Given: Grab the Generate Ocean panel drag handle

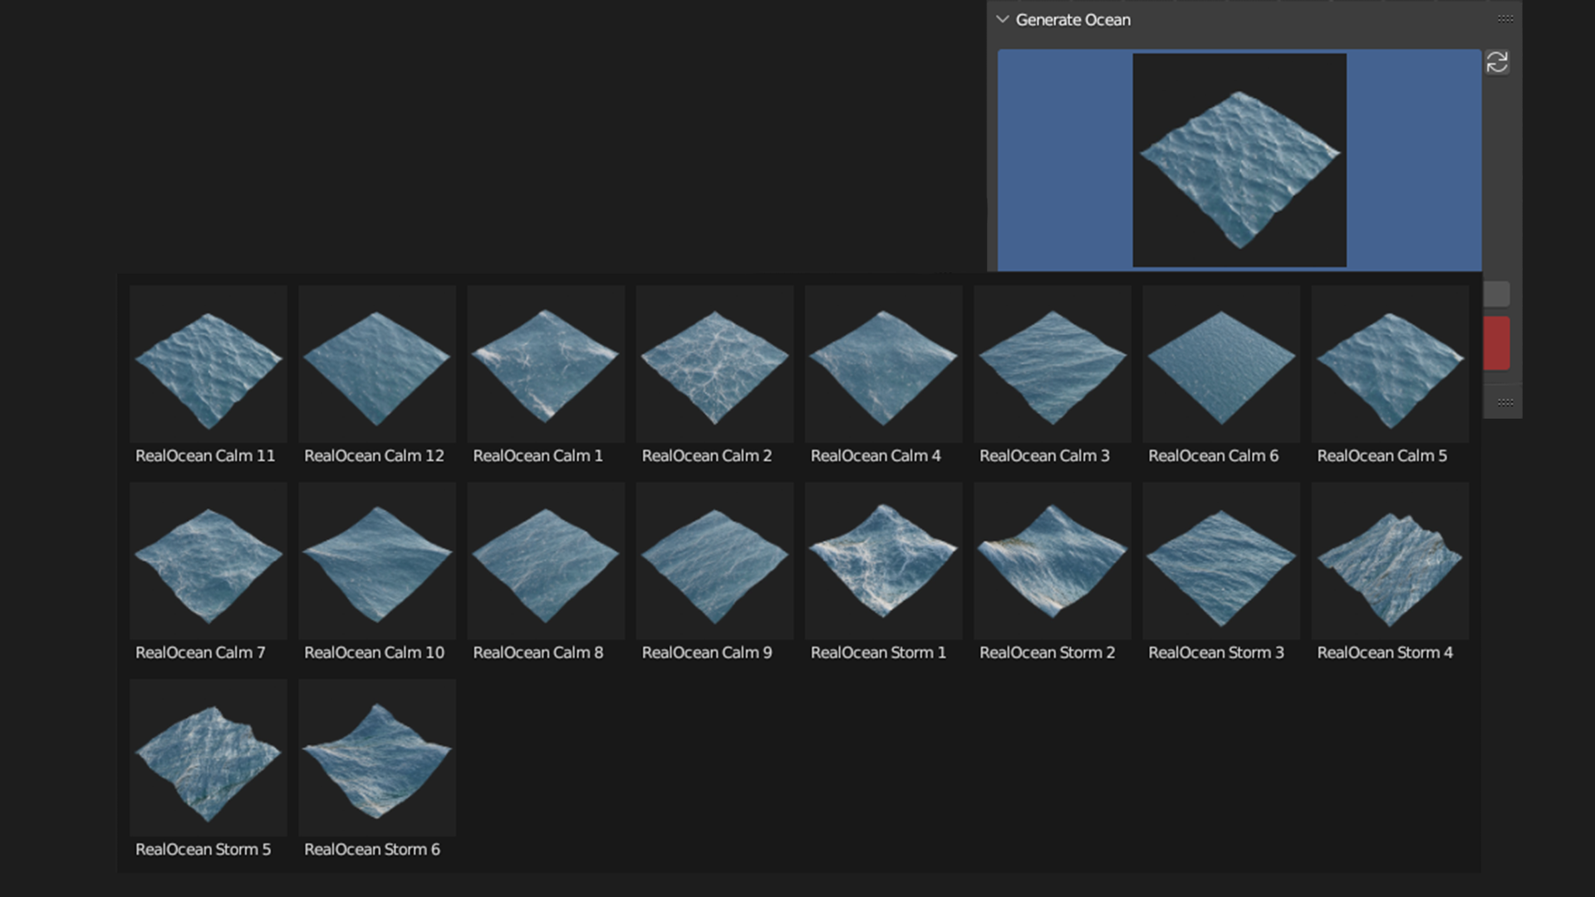Looking at the screenshot, I should (1505, 19).
